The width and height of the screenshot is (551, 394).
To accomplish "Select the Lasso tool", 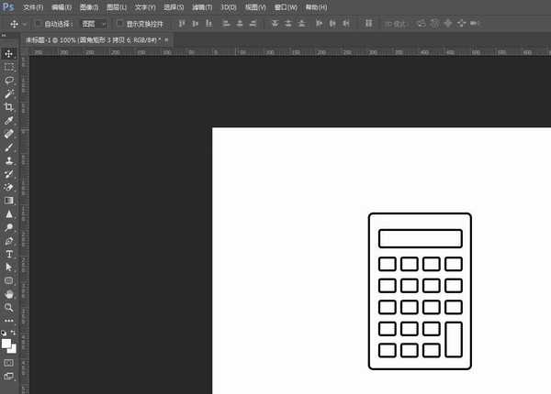I will click(x=9, y=80).
